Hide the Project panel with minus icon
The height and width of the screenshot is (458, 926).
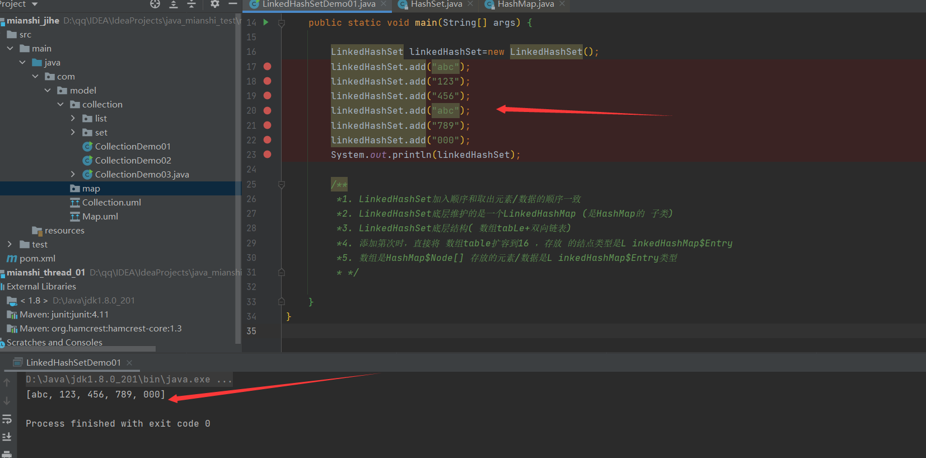pos(233,4)
